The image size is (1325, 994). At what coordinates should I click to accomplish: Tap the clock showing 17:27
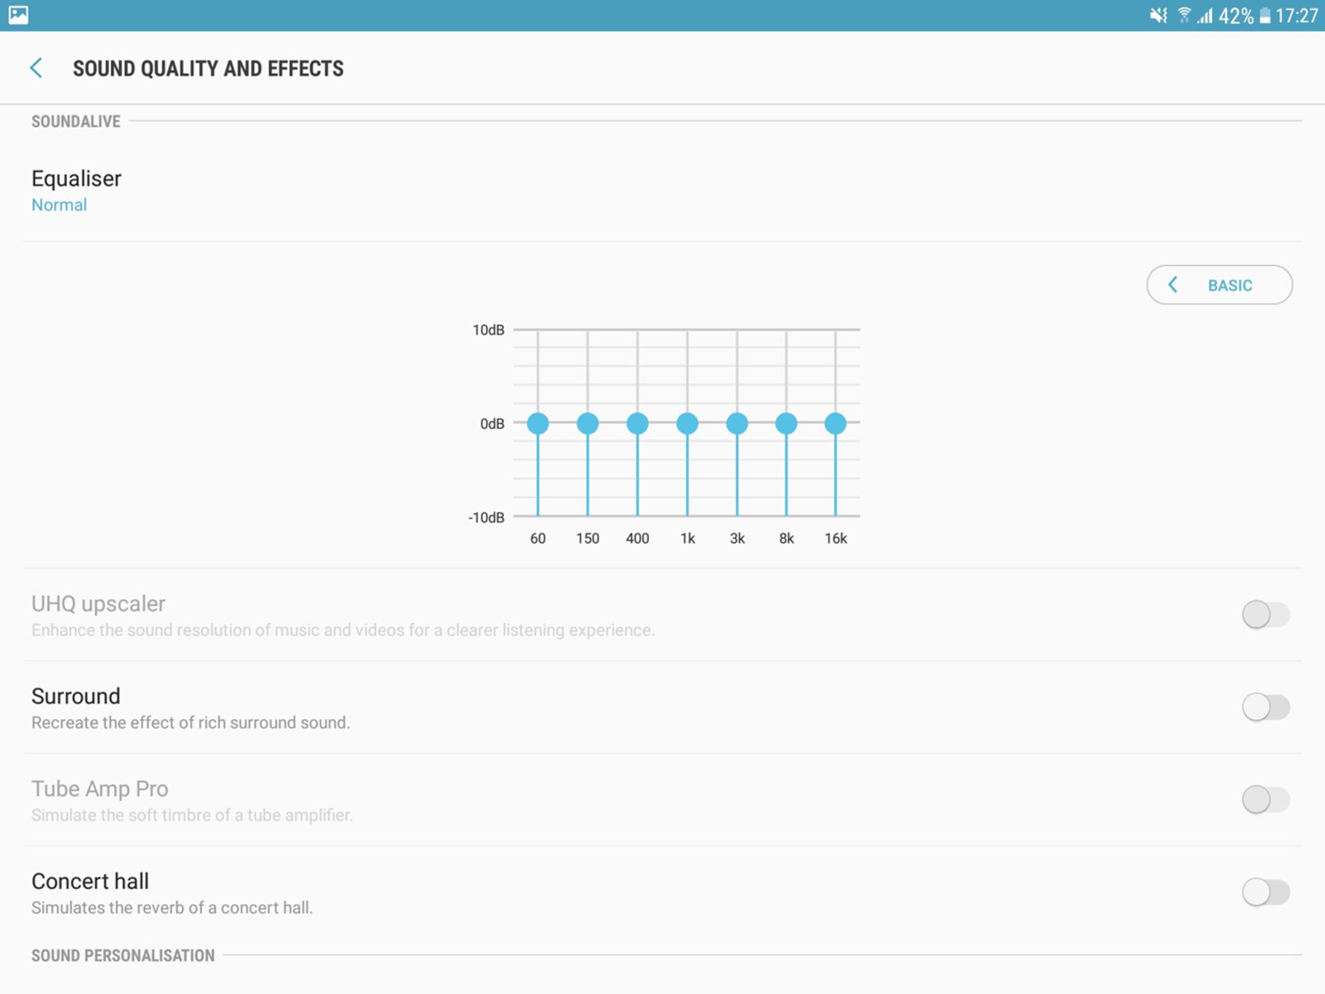coord(1296,15)
